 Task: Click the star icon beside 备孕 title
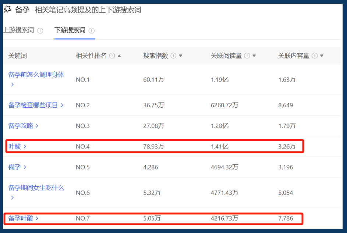point(7,9)
